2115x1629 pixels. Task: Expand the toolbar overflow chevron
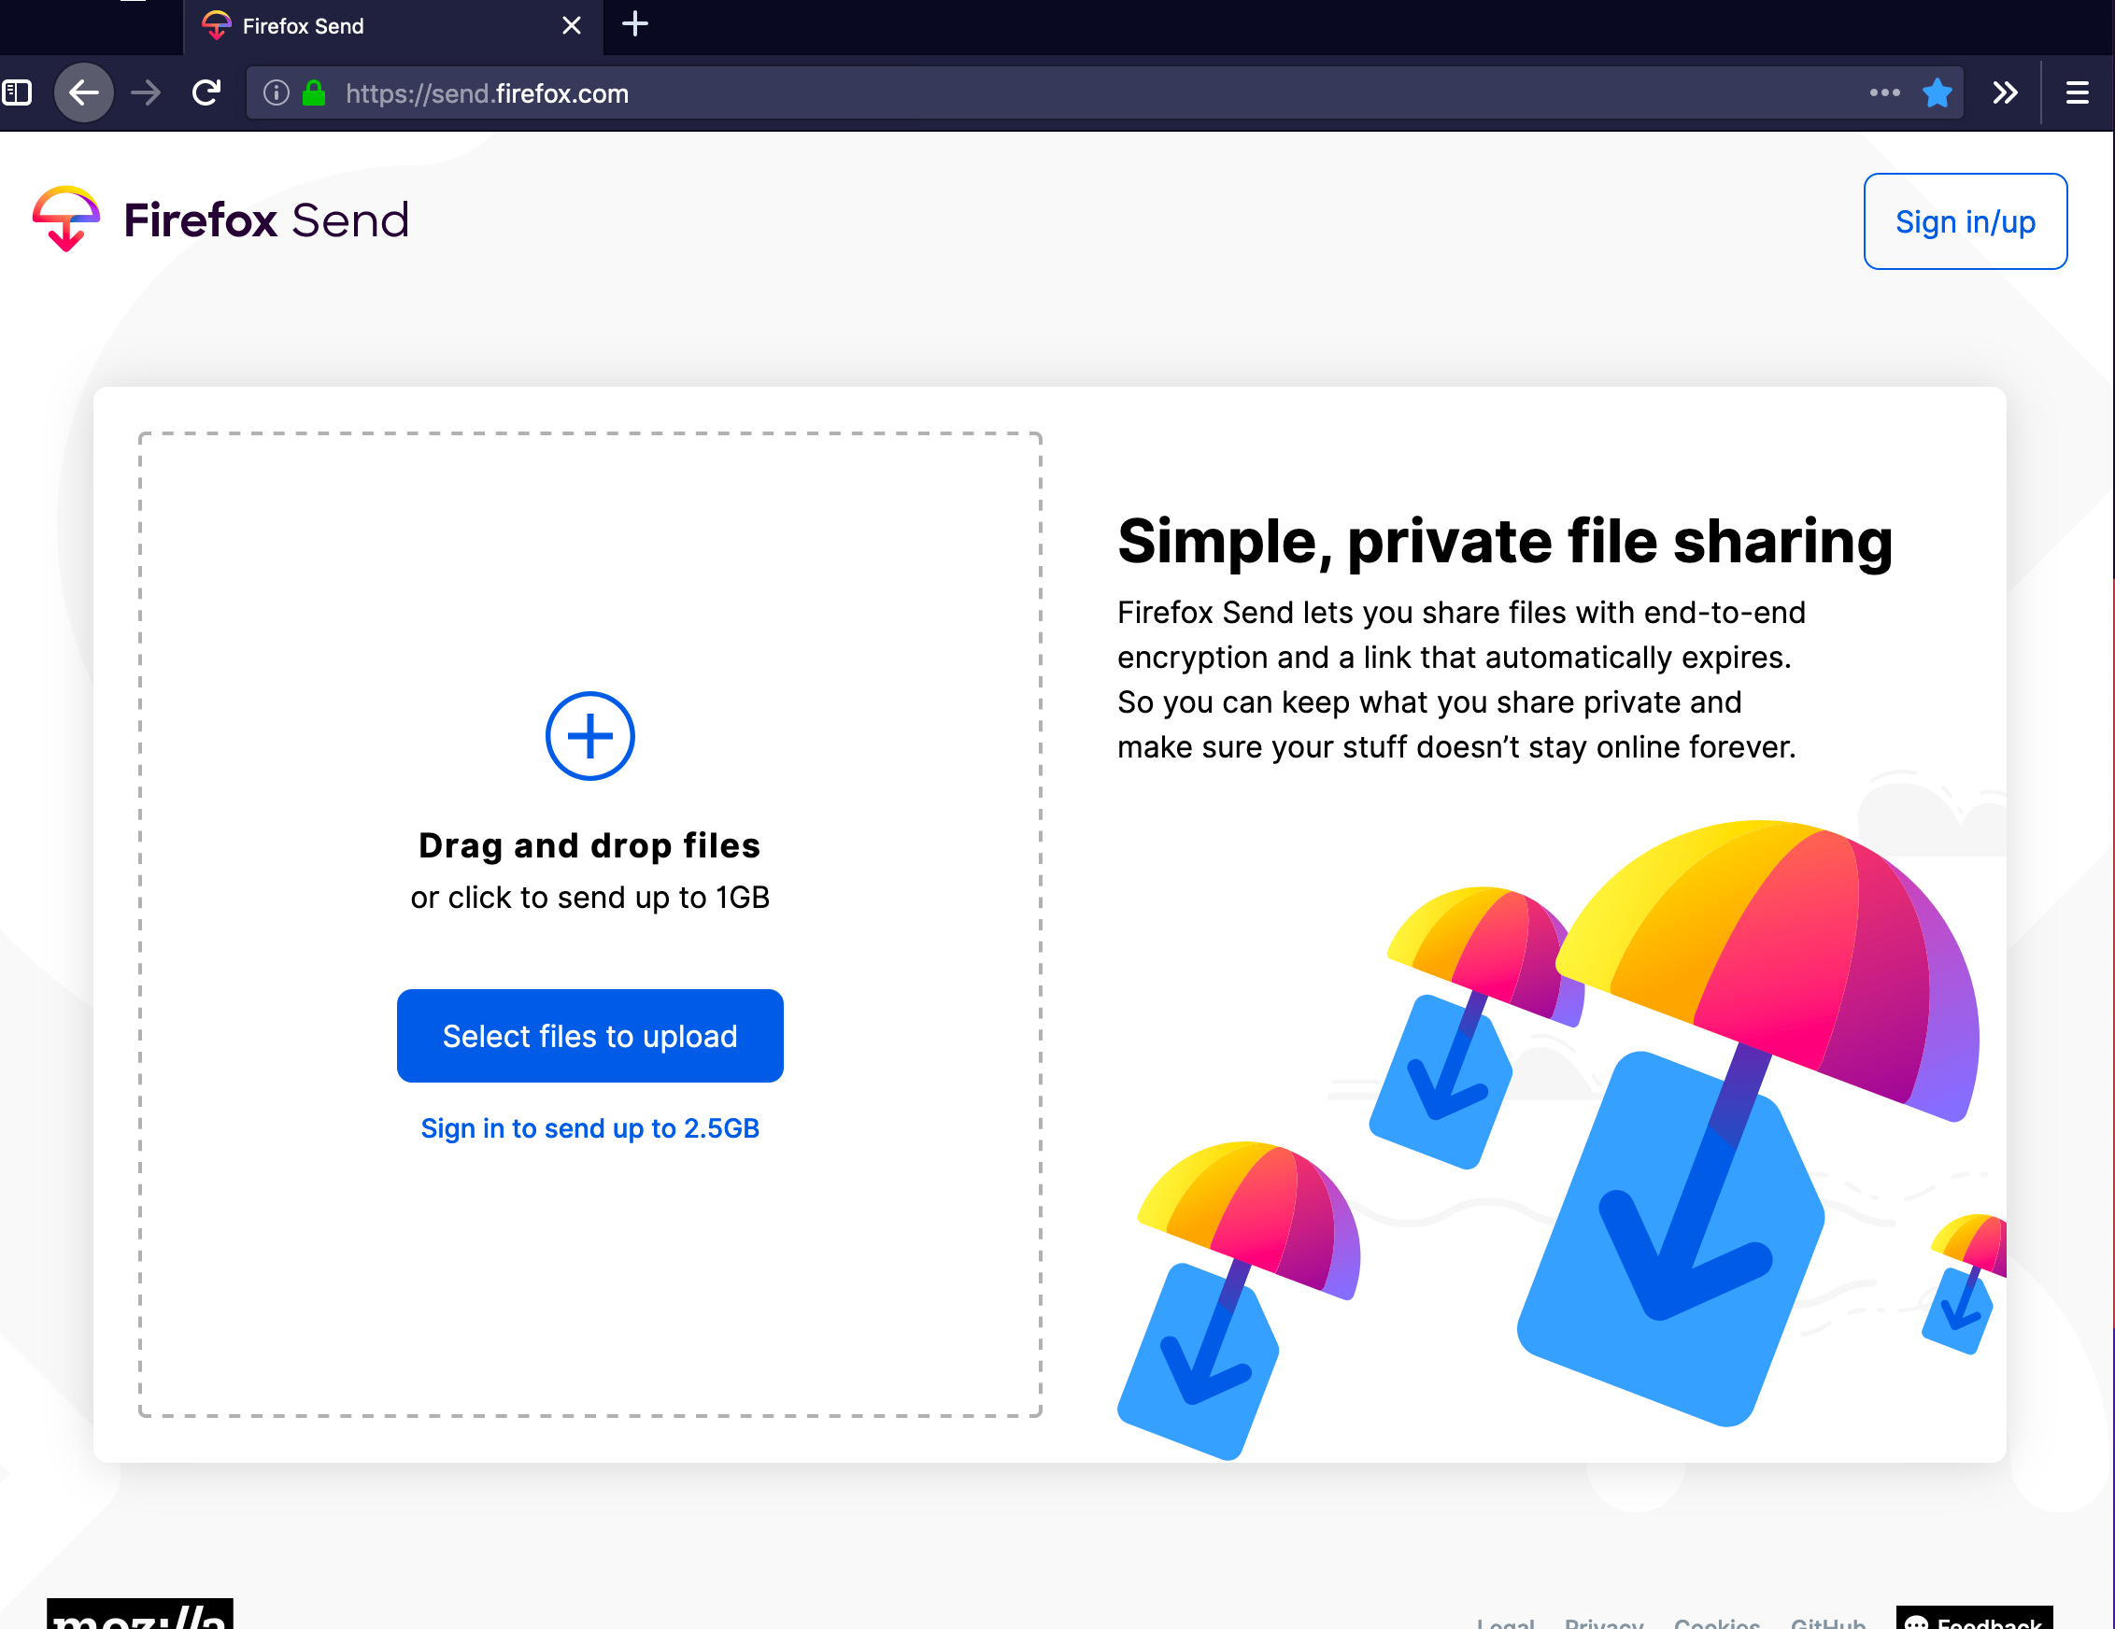(x=2005, y=93)
